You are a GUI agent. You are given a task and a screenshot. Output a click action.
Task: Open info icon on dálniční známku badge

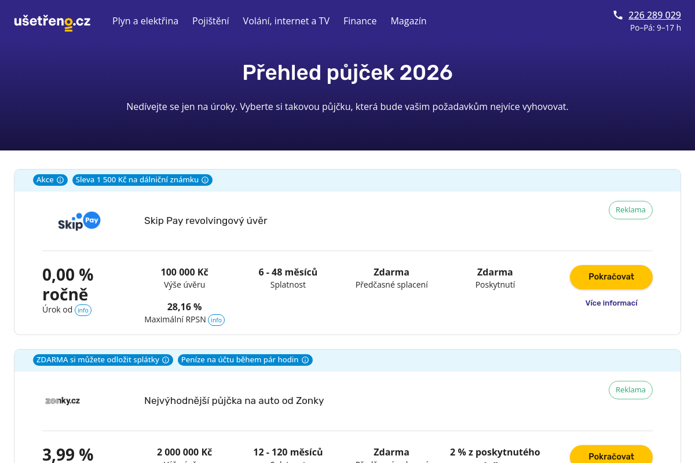pos(205,180)
